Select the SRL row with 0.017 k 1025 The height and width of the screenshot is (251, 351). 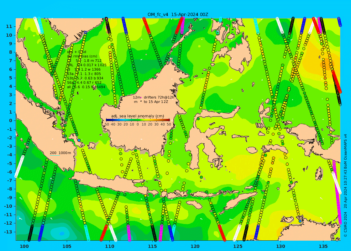pyautogui.click(x=86, y=65)
